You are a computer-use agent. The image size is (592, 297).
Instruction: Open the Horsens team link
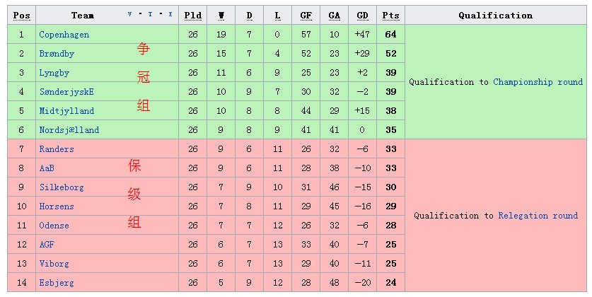tap(57, 206)
